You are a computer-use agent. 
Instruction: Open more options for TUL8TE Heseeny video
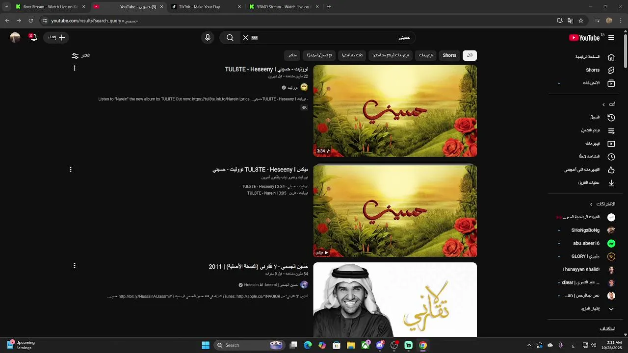[x=75, y=68]
